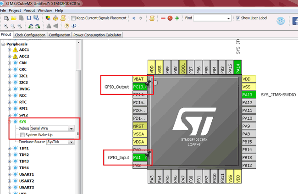Select the RTC peripheral label
The image size is (298, 194).
pos(23,102)
